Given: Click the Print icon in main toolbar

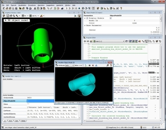Looking at the screenshot, I should (x=30, y=8).
